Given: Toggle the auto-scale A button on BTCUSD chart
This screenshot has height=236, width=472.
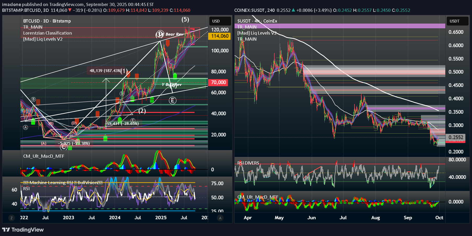Looking at the screenshot, I should pyautogui.click(x=220, y=218).
